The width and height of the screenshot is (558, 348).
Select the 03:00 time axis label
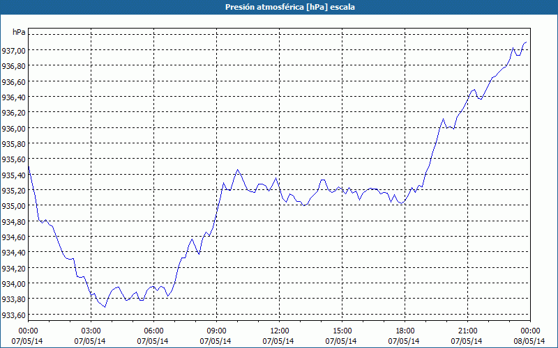(x=91, y=331)
